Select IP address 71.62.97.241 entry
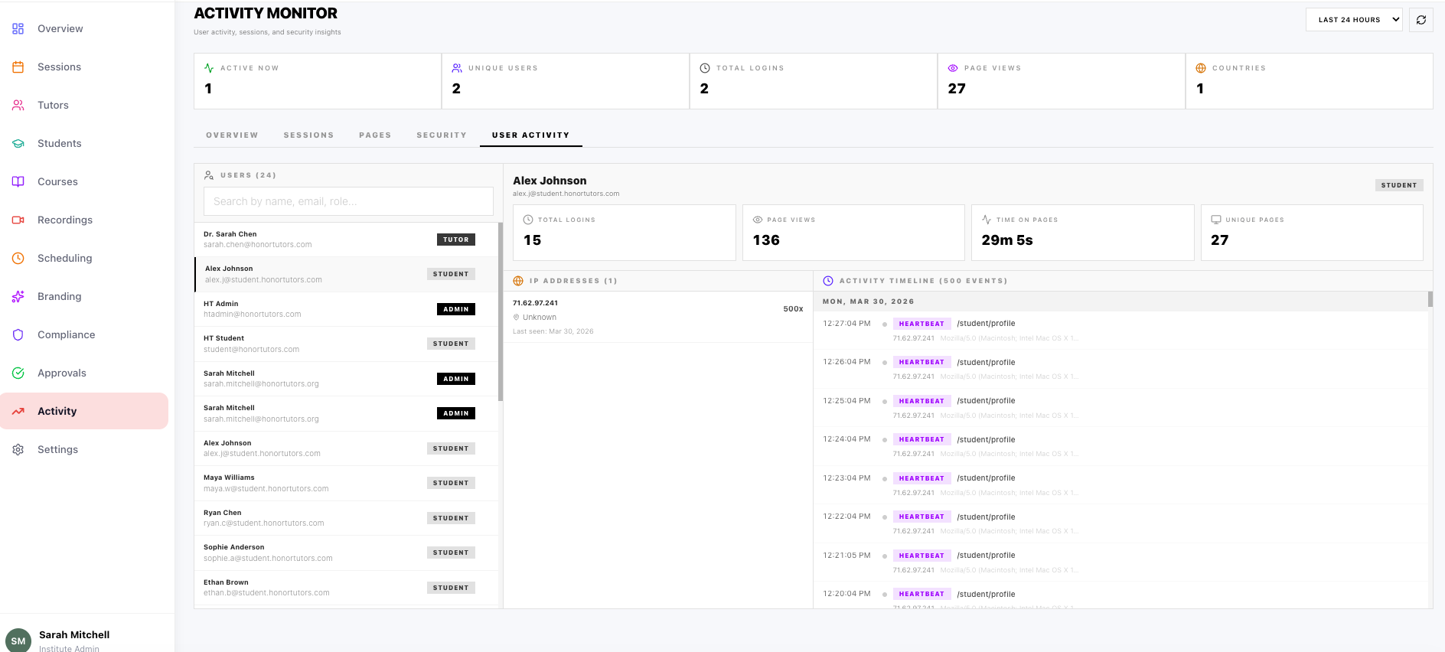This screenshot has width=1445, height=652. pos(657,316)
